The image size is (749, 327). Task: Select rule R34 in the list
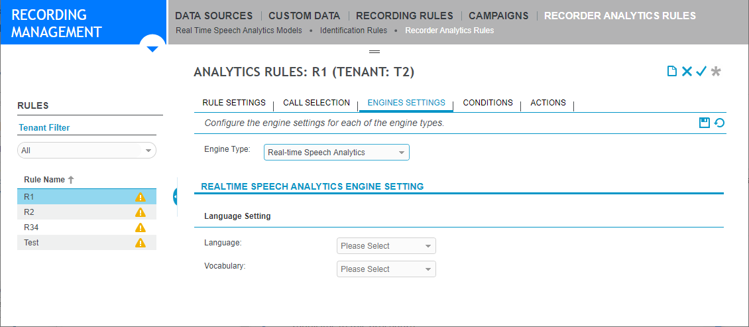point(86,227)
